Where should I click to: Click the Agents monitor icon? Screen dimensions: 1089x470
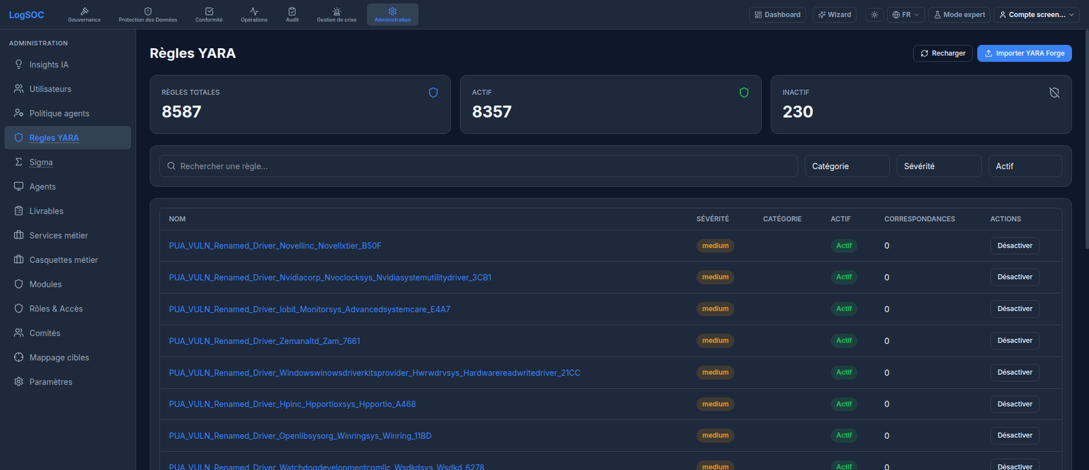tap(19, 186)
